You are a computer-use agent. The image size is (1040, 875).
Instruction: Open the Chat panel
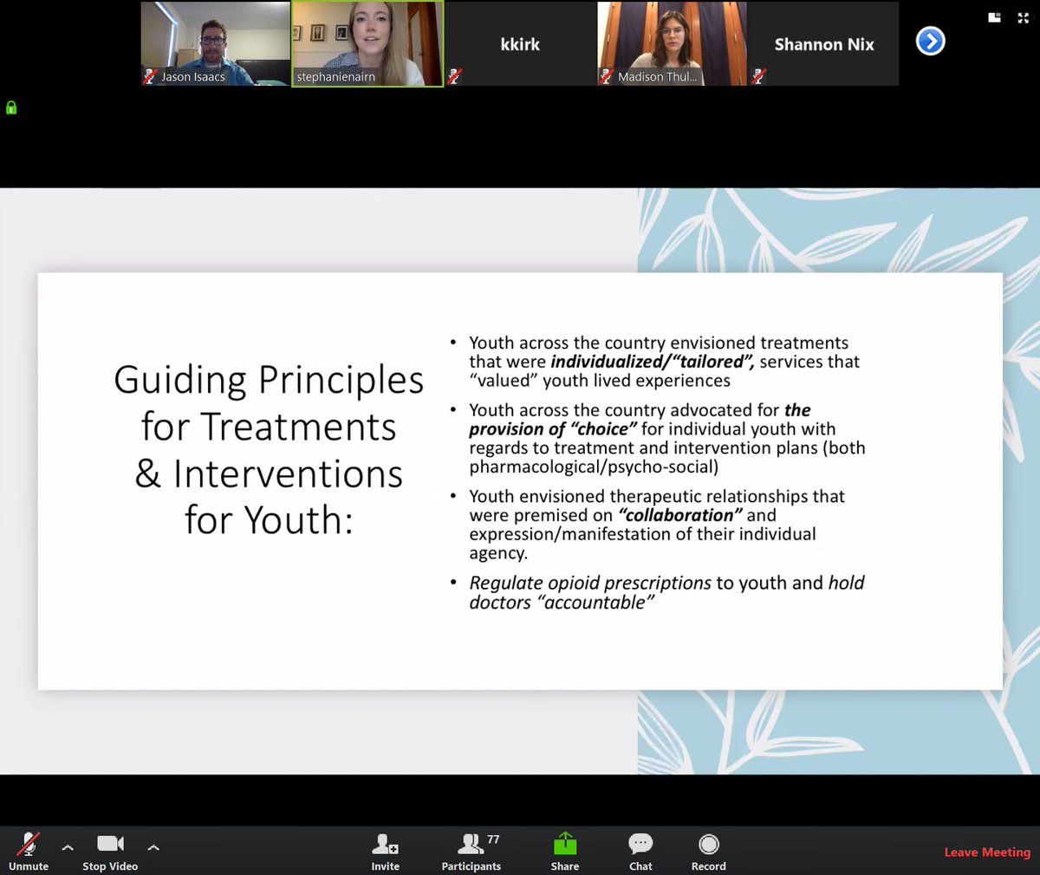(x=640, y=852)
